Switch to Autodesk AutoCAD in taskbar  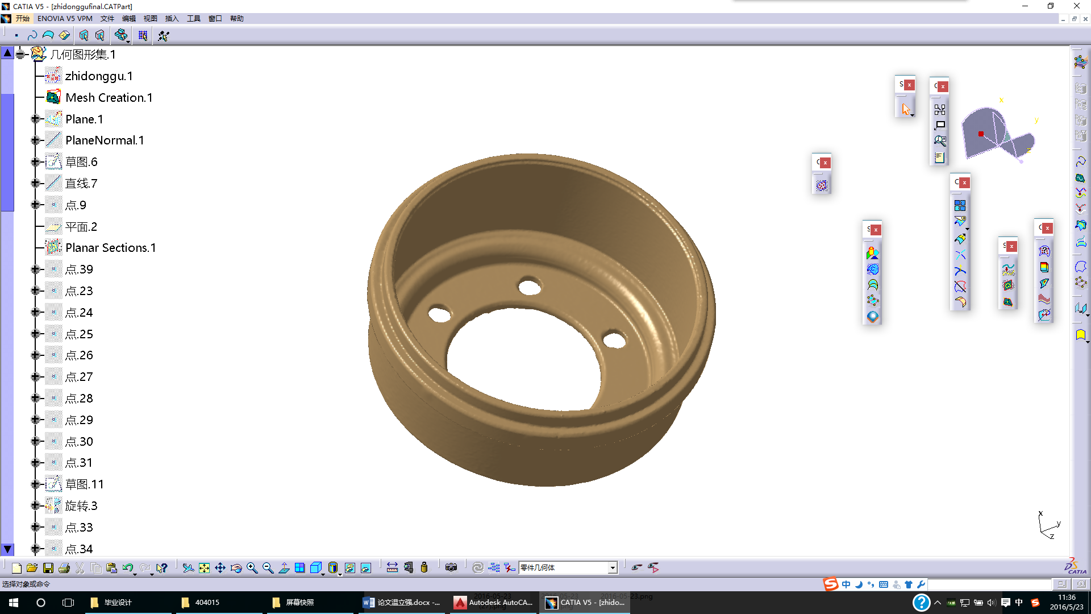pos(493,602)
